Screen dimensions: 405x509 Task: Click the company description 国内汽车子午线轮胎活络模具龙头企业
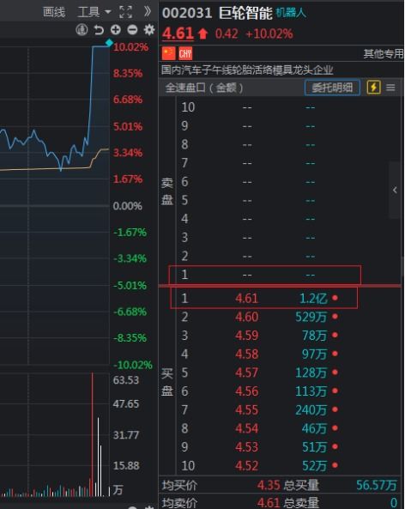247,70
